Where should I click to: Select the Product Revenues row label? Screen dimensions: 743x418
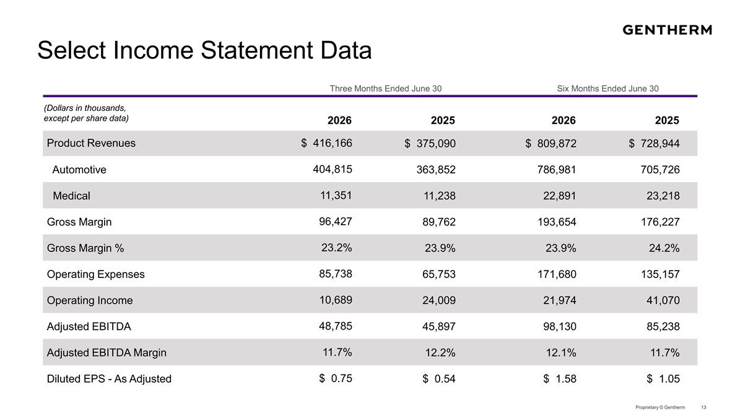91,143
